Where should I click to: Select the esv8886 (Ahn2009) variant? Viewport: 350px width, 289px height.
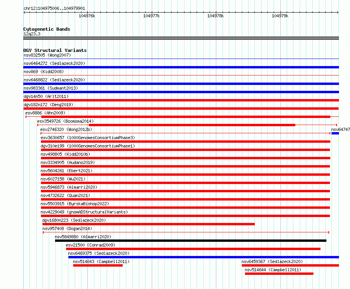click(x=45, y=113)
